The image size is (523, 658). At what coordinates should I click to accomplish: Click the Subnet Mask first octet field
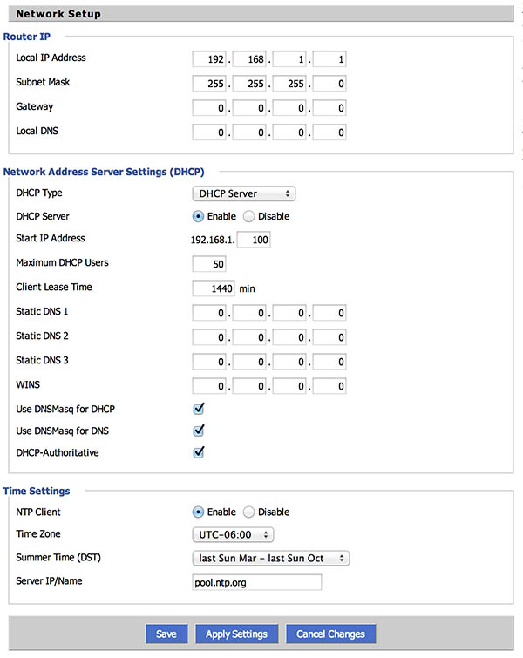[x=209, y=84]
